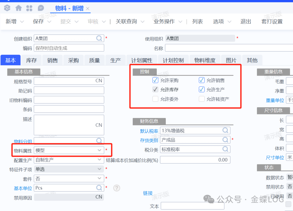Viewport: 293px width, 211px height.
Task: Open the four-square apps menu icon
Action: pyautogui.click(x=29, y=8)
